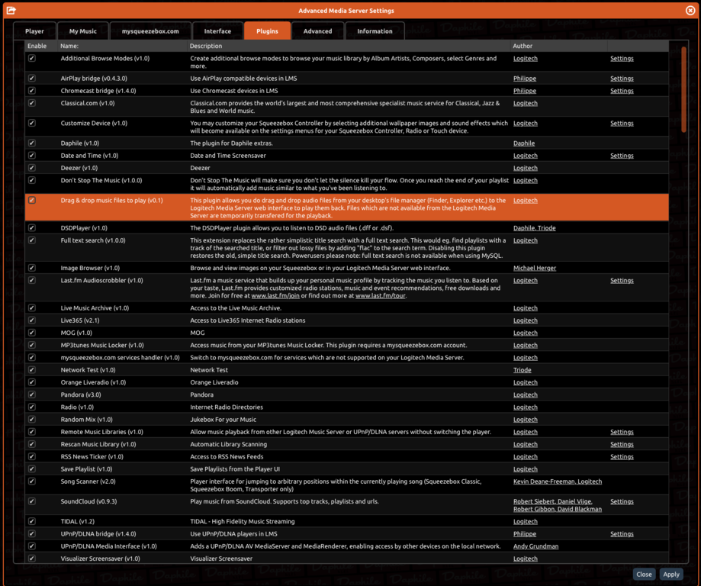The width and height of the screenshot is (701, 586).
Task: Click the Michael Herger author link
Action: (535, 268)
